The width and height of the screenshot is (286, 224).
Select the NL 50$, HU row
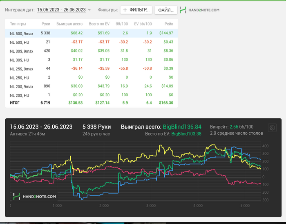tap(92, 42)
